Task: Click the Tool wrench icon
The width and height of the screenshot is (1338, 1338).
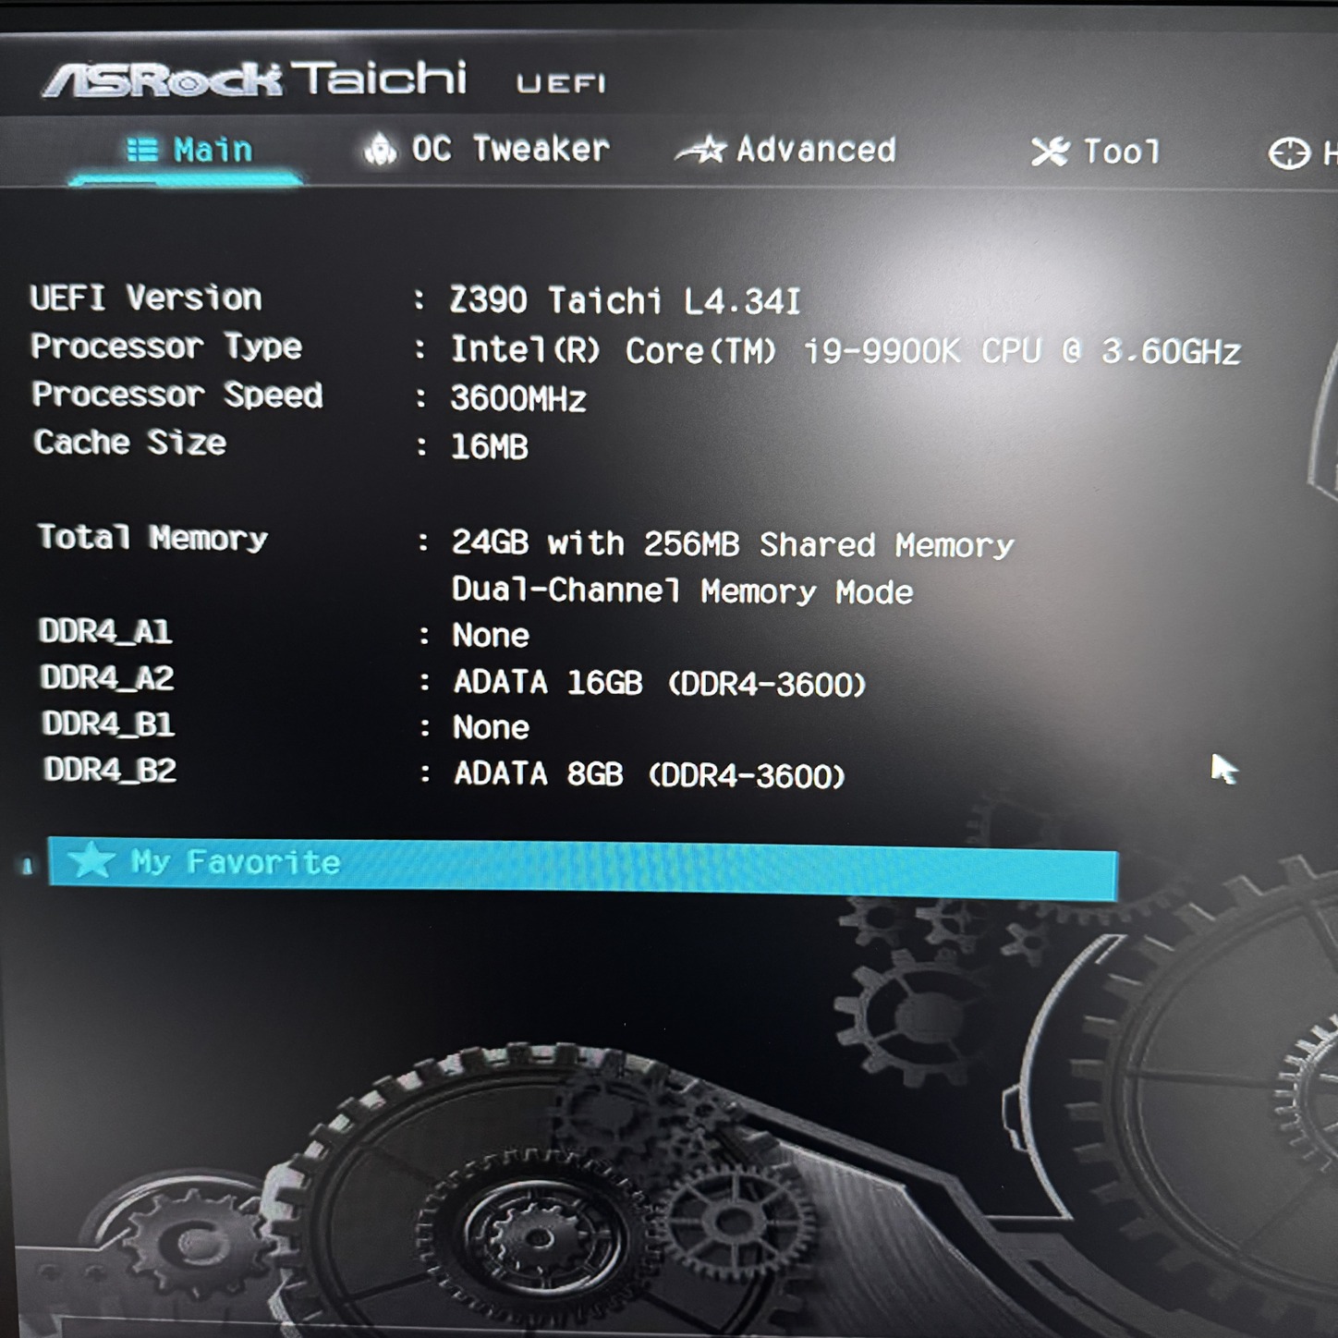Action: tap(1050, 152)
